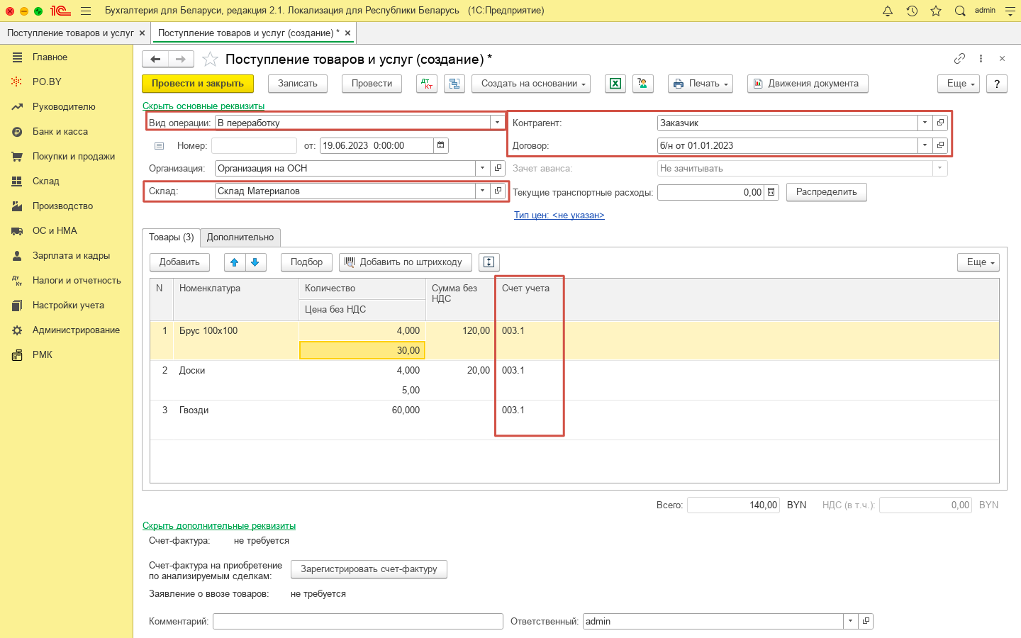
Task: Open calculator for transport expenses
Action: tap(771, 192)
